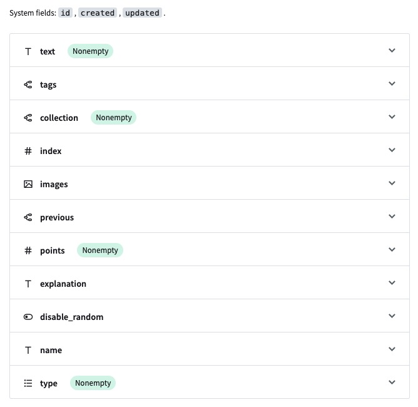Viewport: 418px width, 407px height.
Task: Expand the images field chevron
Action: click(392, 183)
